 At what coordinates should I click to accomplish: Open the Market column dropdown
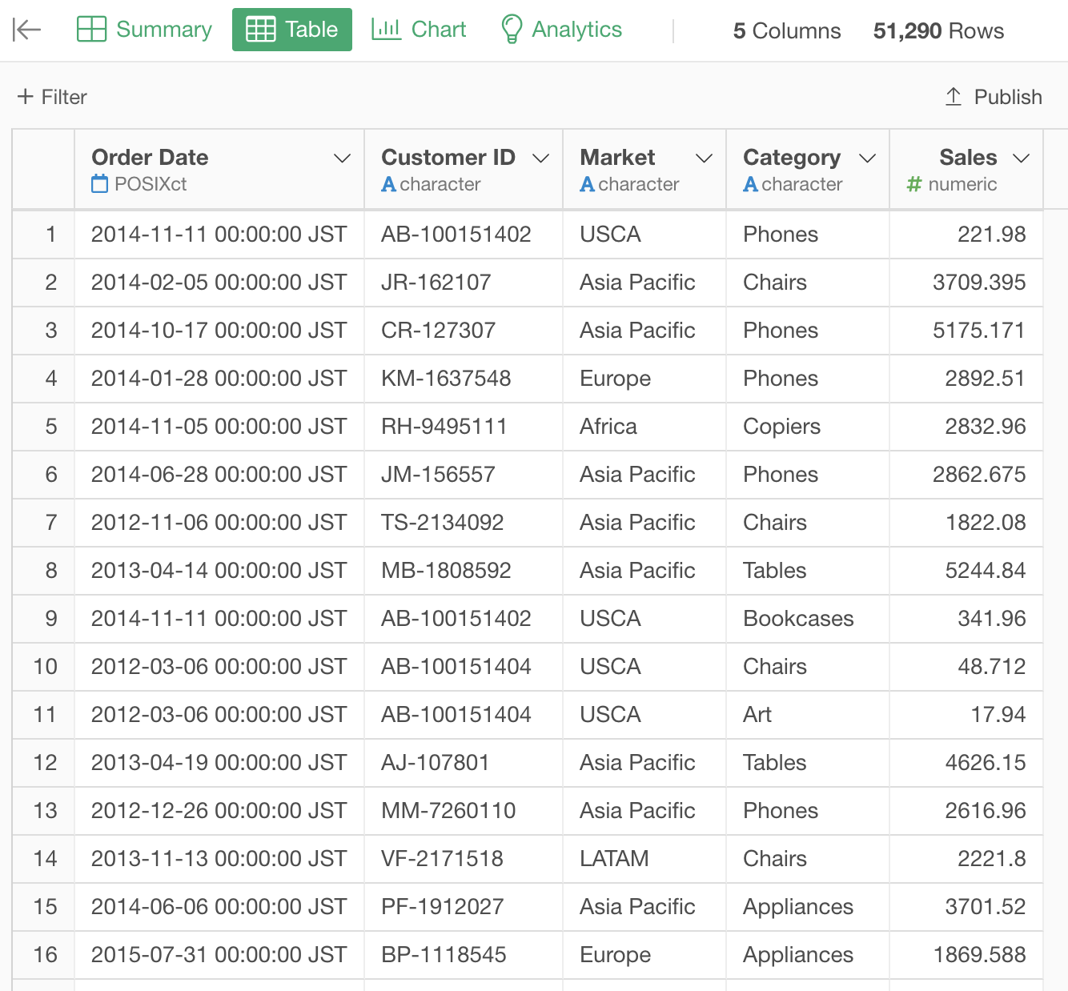(x=704, y=158)
